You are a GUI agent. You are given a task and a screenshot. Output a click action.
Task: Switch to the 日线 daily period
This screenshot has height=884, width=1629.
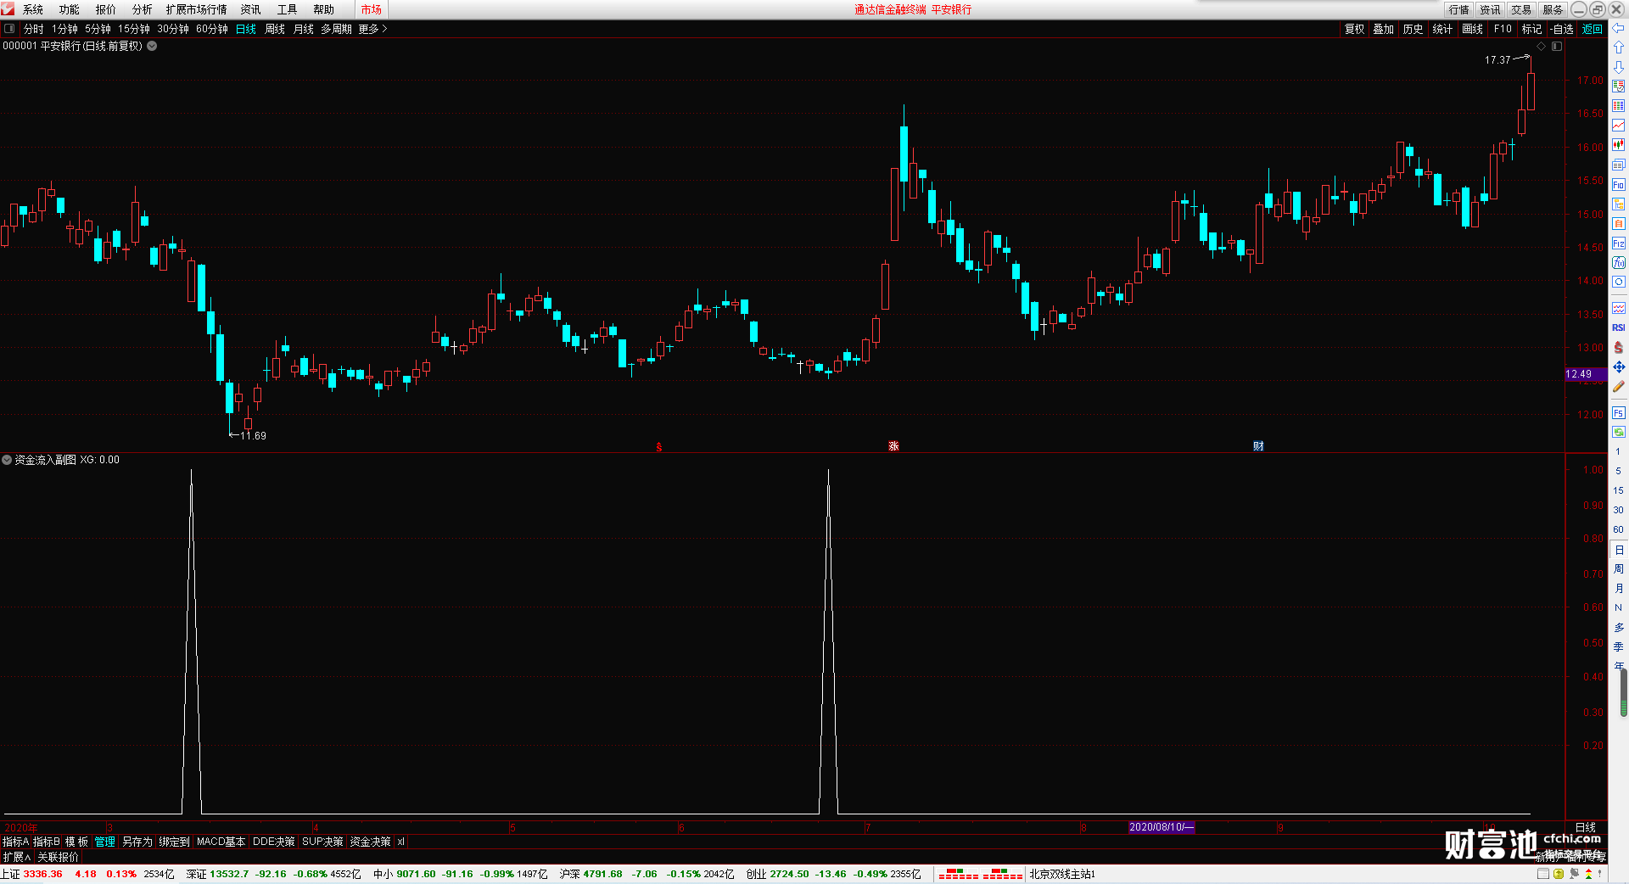click(x=246, y=29)
